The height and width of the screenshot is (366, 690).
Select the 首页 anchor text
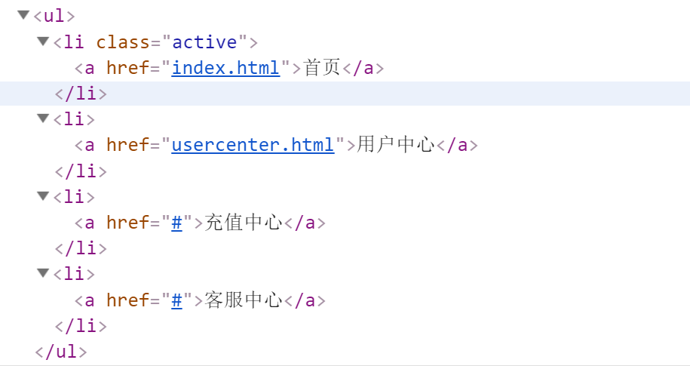322,68
